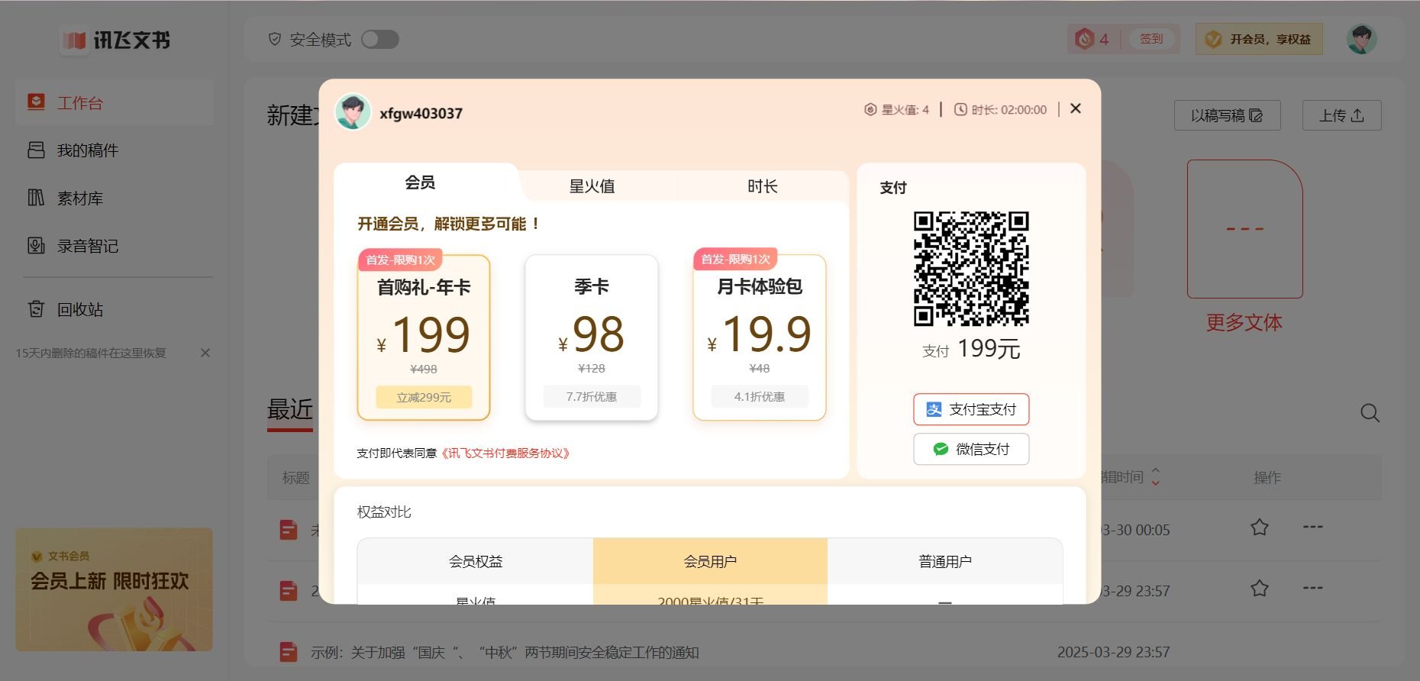
Task: Click the search magnifier icon
Action: 1370,413
